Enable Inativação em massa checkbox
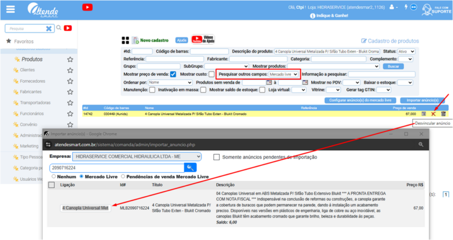The width and height of the screenshot is (453, 240). click(x=203, y=90)
